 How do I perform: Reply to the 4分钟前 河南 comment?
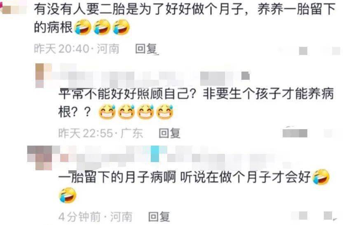click(159, 217)
